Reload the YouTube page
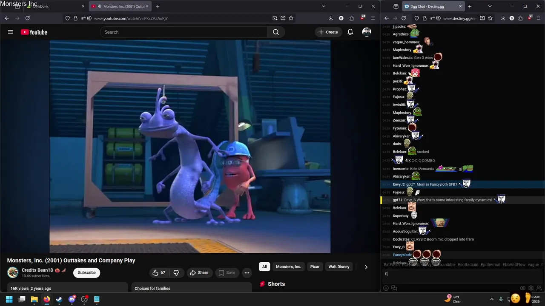The image size is (545, 306). tap(28, 18)
